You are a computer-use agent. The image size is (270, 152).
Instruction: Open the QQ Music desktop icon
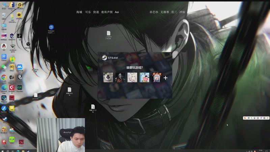tap(12, 59)
